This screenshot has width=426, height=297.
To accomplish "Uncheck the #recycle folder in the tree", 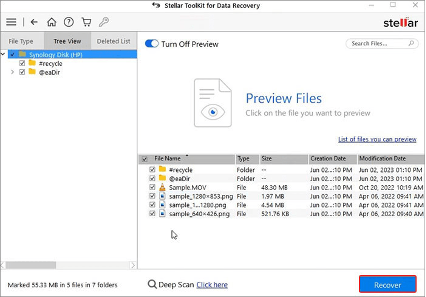I will [x=22, y=63].
